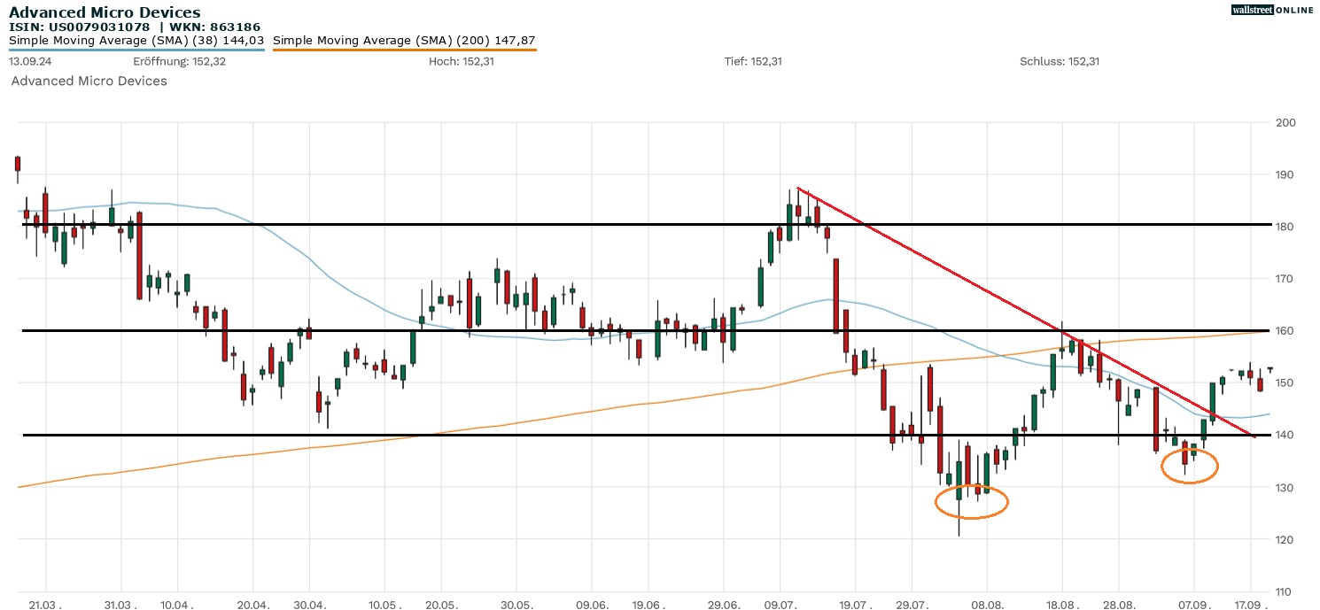Click the 30.05. date axis label
Screen dimensions: 1320x610
coord(516,605)
